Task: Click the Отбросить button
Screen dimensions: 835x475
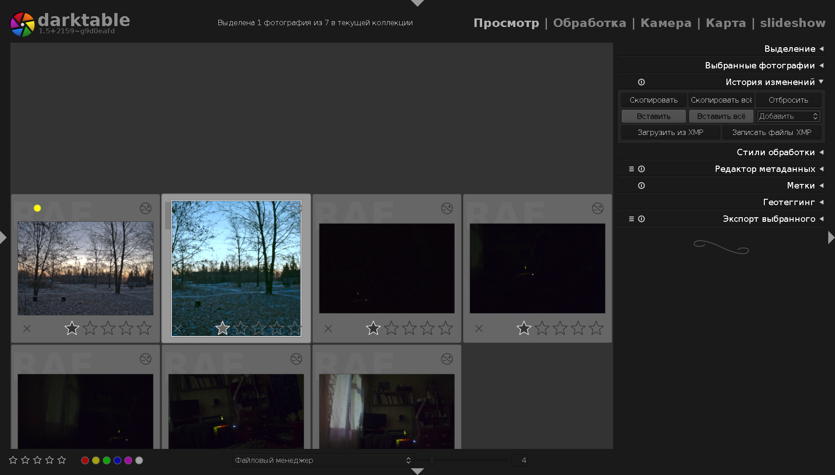Action: 789,100
